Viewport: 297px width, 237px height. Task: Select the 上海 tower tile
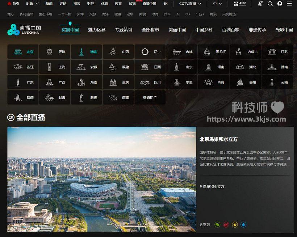55,67
